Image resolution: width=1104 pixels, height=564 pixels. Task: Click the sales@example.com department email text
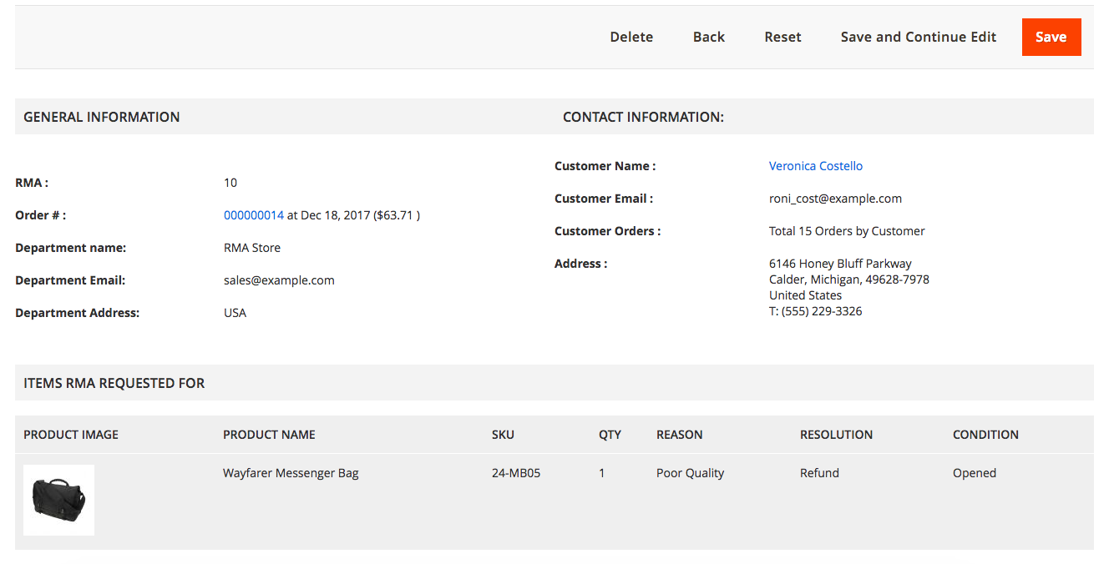pos(279,280)
